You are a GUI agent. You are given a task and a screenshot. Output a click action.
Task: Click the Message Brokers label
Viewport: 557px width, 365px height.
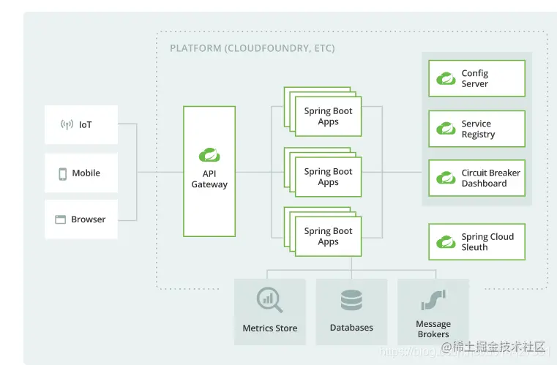point(433,329)
